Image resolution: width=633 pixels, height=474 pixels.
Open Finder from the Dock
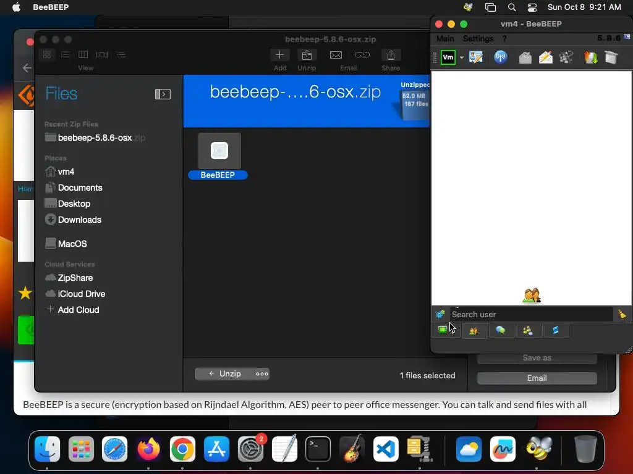[47, 449]
